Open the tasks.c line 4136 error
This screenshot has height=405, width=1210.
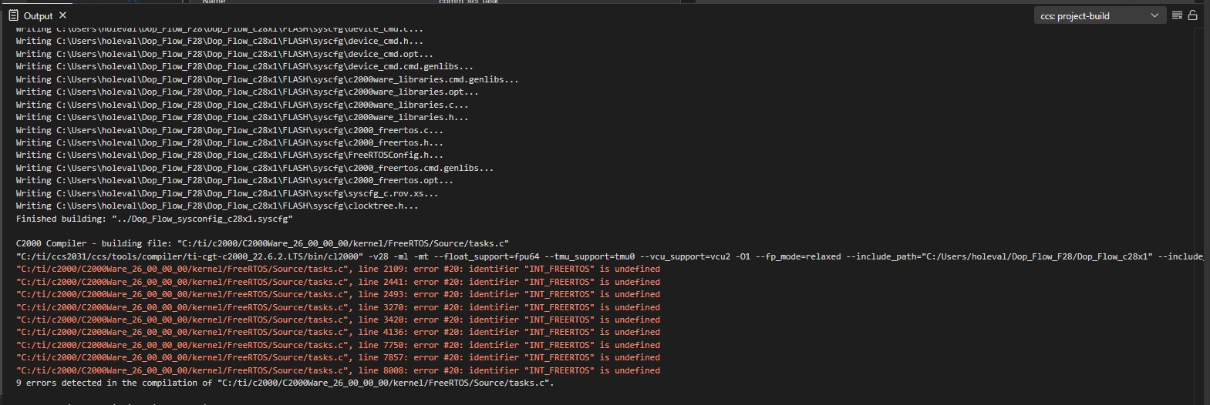[338, 332]
